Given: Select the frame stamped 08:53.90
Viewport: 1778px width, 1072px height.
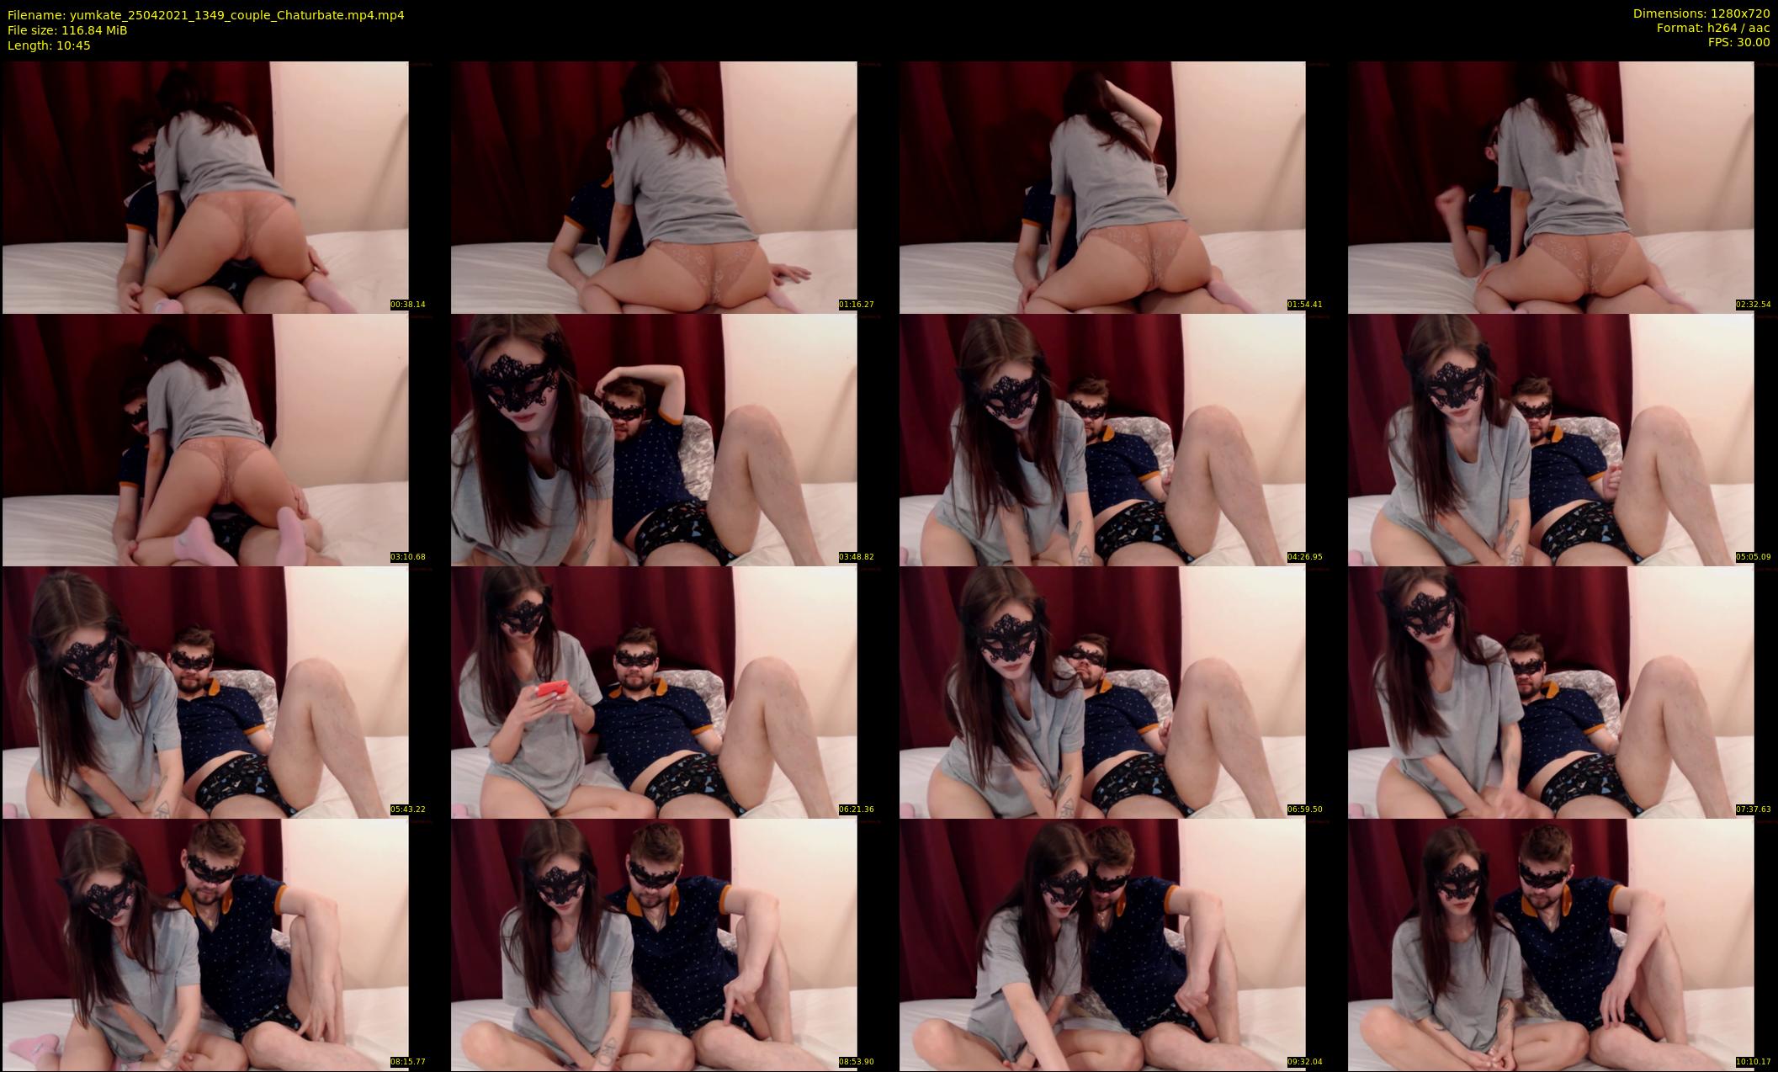Looking at the screenshot, I should pos(654,944).
